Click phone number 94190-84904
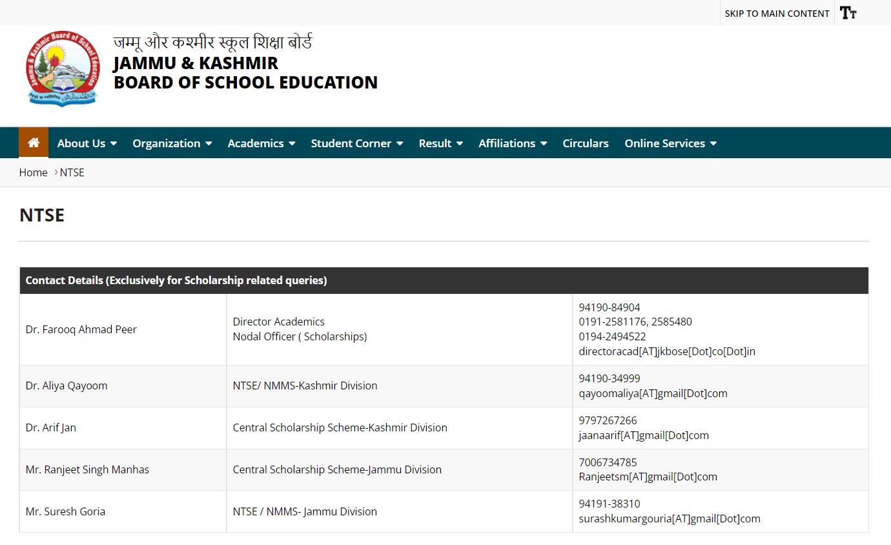 click(x=609, y=307)
